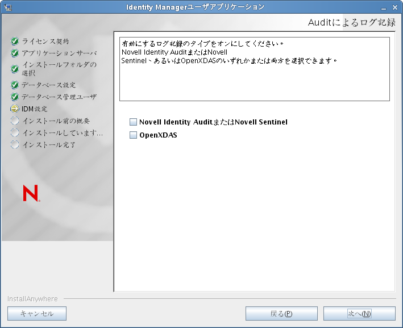Click the Identity Managerユーザアプリケーション window title
The width and height of the screenshot is (403, 328).
(x=195, y=7)
